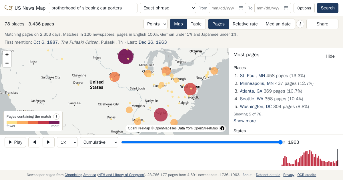Click the large Minneapolis circle on map

pyautogui.click(x=126, y=56)
